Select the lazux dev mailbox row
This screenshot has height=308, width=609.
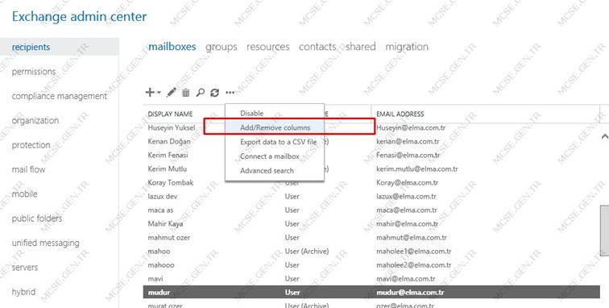371,197
